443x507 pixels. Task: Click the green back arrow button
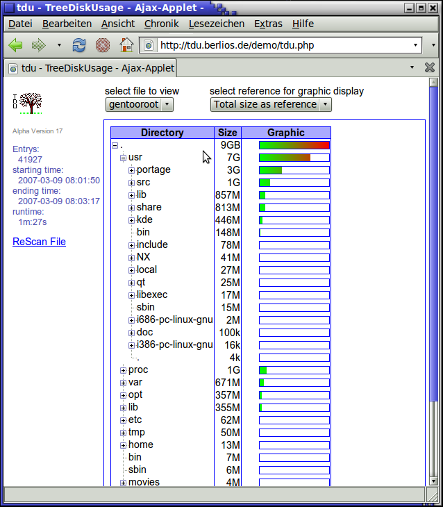15,45
